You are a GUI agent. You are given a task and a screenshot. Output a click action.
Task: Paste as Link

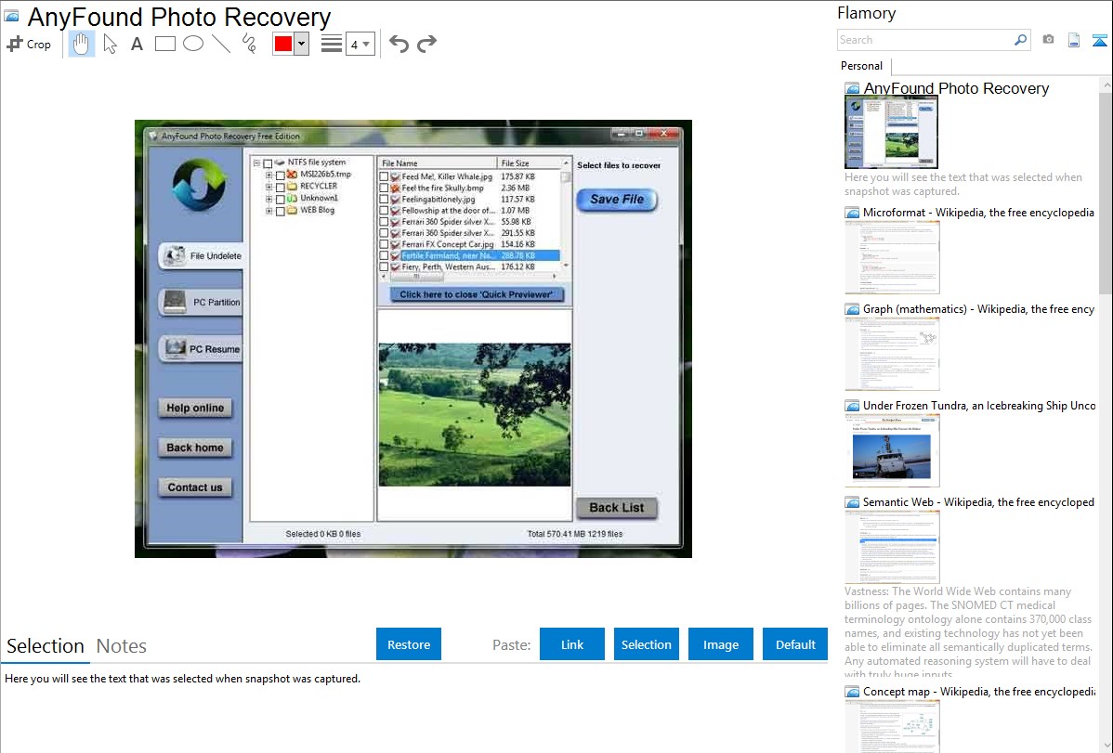[572, 644]
